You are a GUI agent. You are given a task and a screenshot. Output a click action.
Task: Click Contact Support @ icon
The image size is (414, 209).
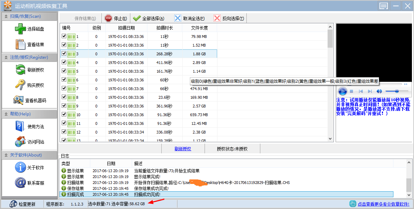coord(20,183)
